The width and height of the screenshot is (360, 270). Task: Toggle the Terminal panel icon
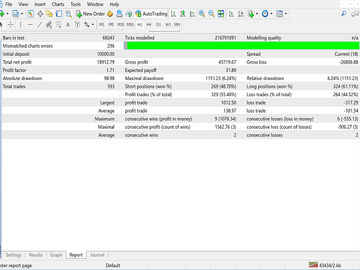coord(59,13)
